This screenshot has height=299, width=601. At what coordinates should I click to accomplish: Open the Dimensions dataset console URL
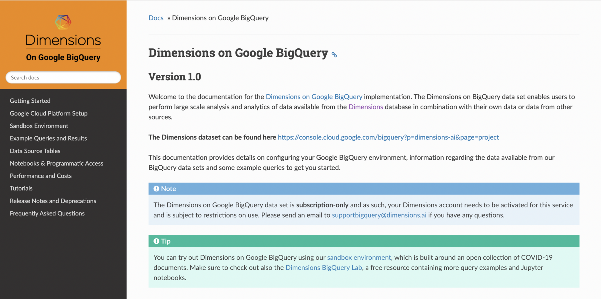pos(388,137)
